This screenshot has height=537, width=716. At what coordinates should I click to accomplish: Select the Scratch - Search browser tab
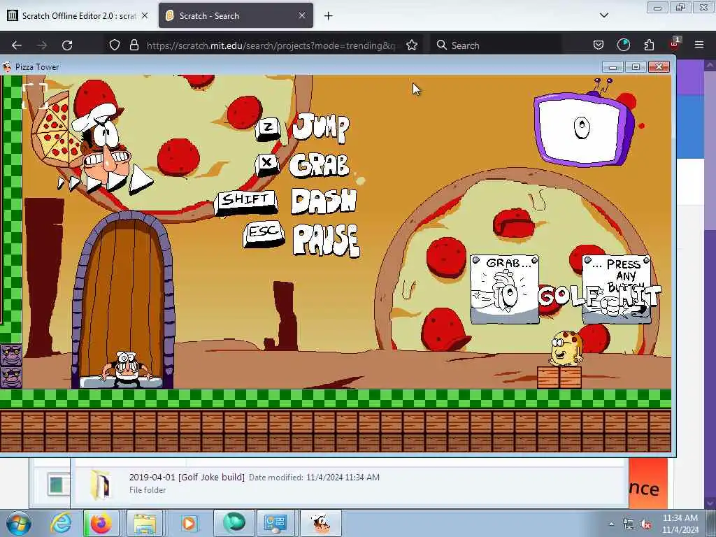point(236,15)
